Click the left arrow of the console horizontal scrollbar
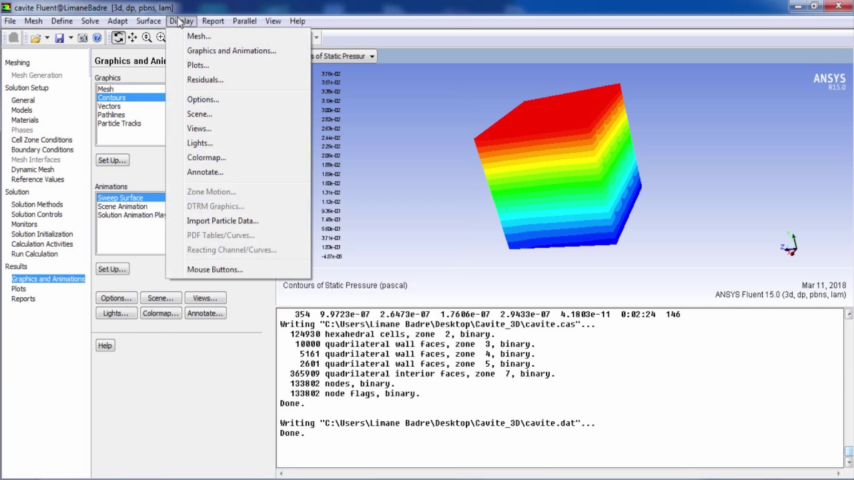Viewport: 854px width, 480px height. 281,473
